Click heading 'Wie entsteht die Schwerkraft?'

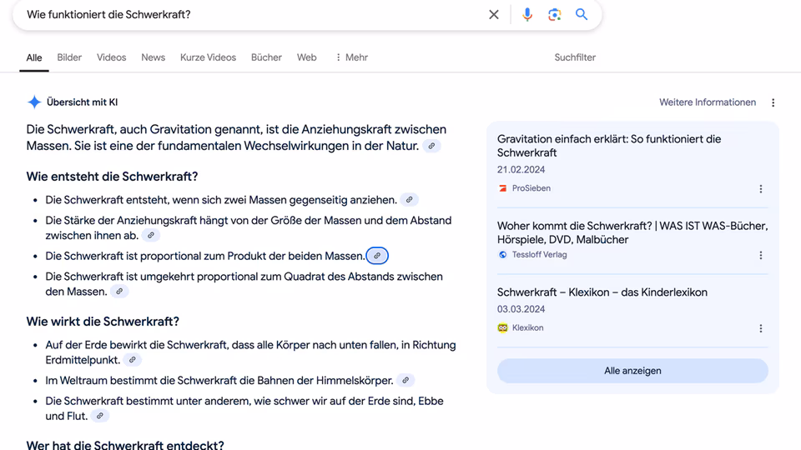coord(112,177)
